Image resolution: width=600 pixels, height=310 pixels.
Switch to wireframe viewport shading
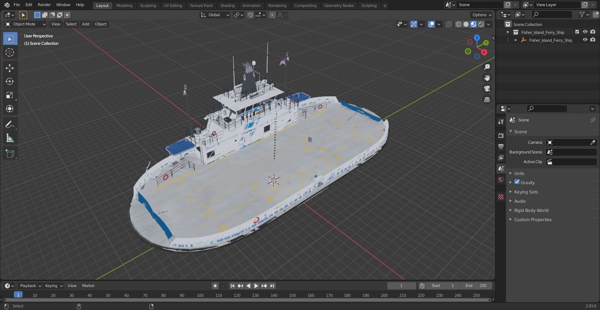click(459, 24)
